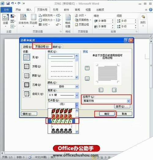Open the Color (颜色) dropdown set to 自动
This screenshot has width=153, height=160.
pyautogui.click(x=63, y=87)
